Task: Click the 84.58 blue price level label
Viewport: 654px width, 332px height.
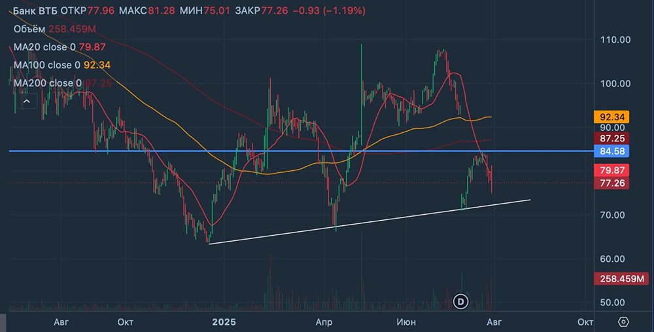Action: point(612,151)
